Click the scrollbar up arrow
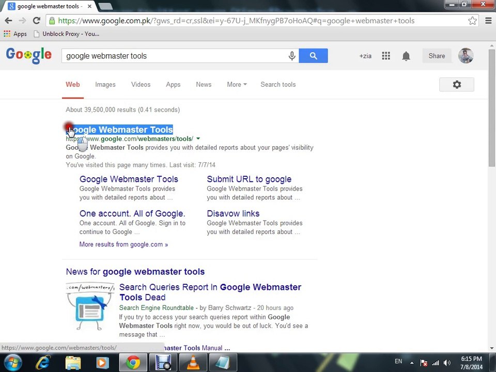496x372 pixels. [x=492, y=45]
